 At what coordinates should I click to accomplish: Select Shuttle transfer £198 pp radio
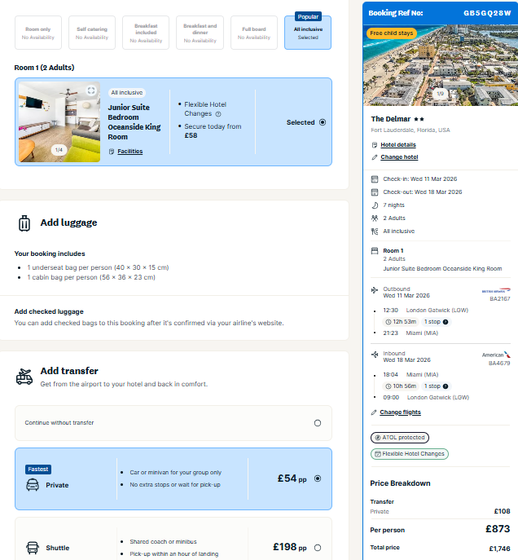[318, 548]
